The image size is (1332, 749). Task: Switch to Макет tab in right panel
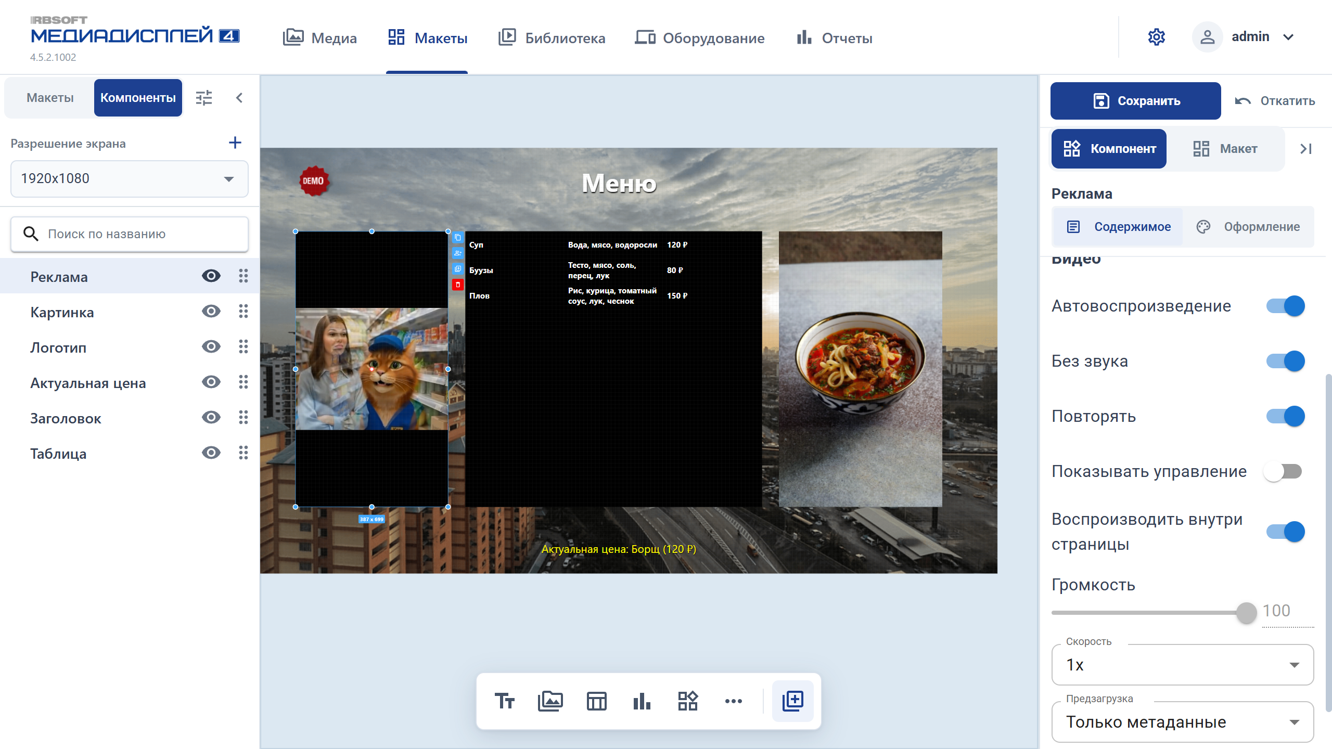coord(1225,149)
